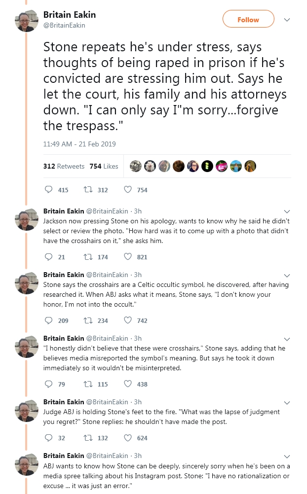This screenshot has width=307, height=494.
Task: Follow Britain Eakin
Action: (x=248, y=19)
